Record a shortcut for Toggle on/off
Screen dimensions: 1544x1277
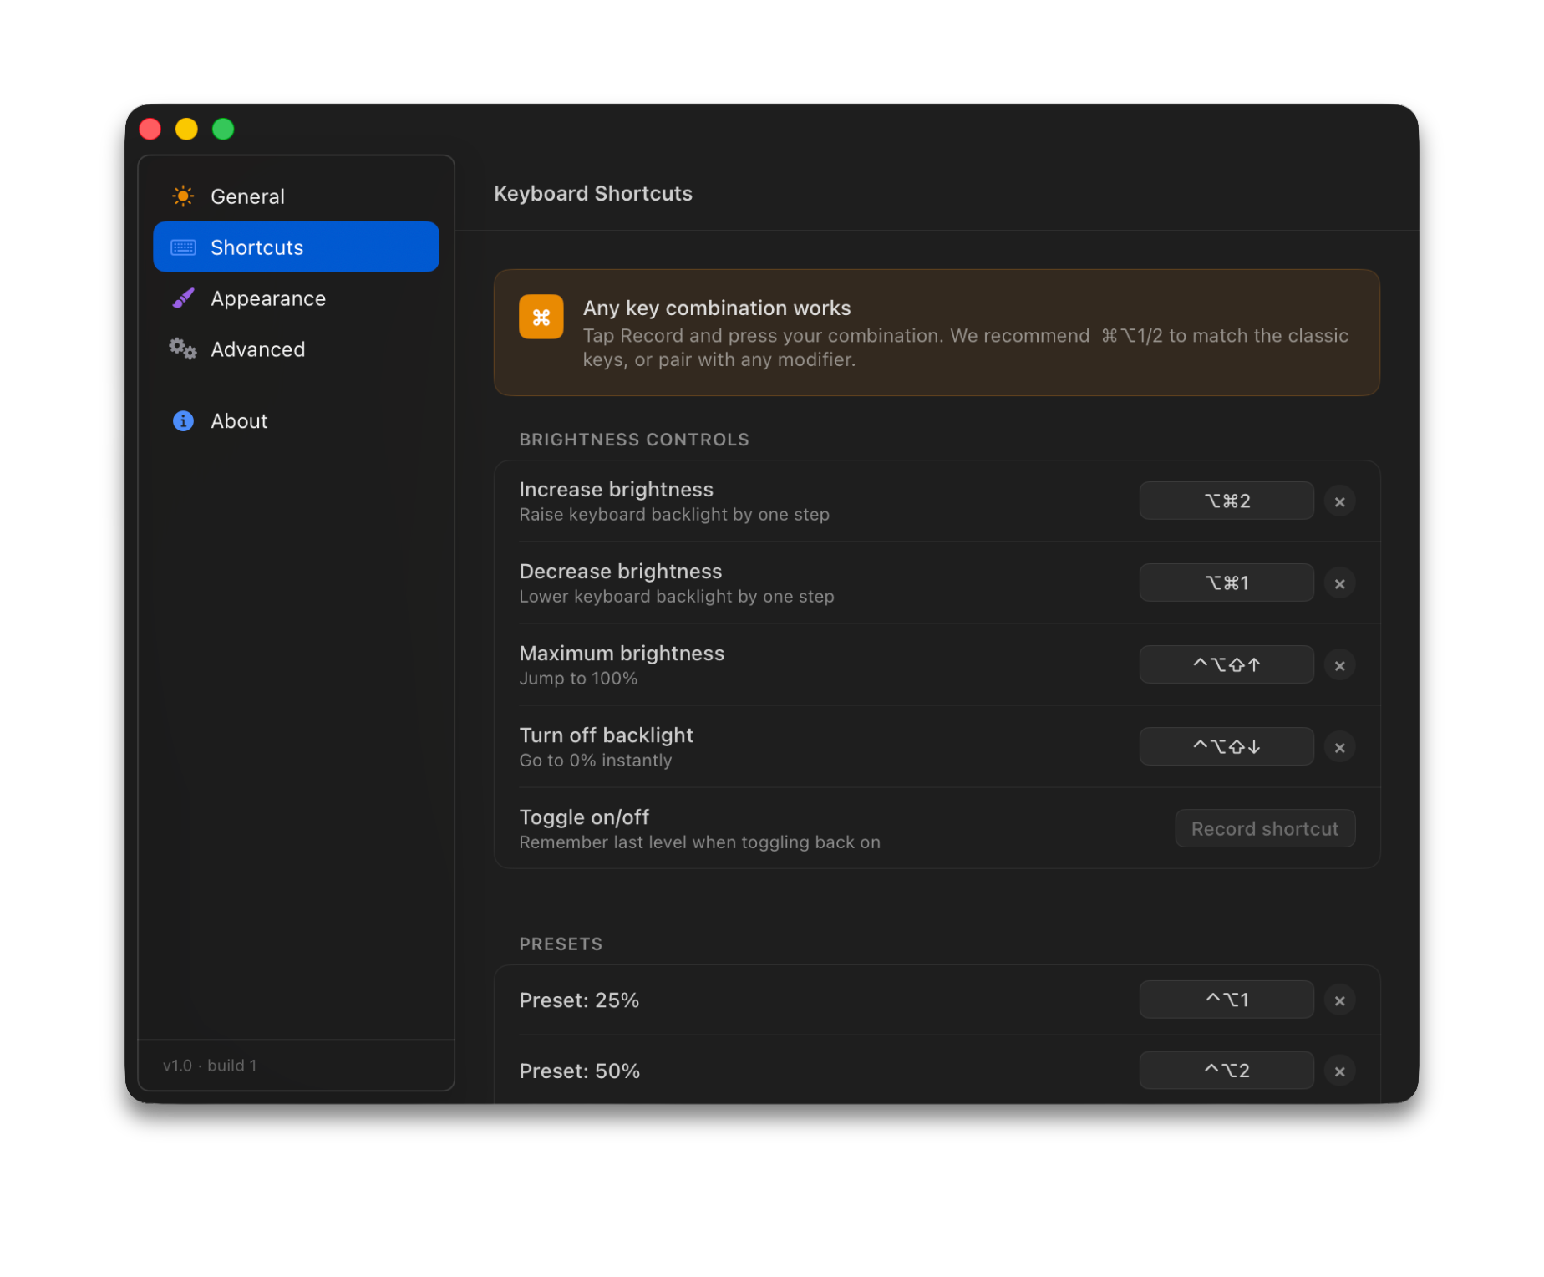click(1265, 829)
